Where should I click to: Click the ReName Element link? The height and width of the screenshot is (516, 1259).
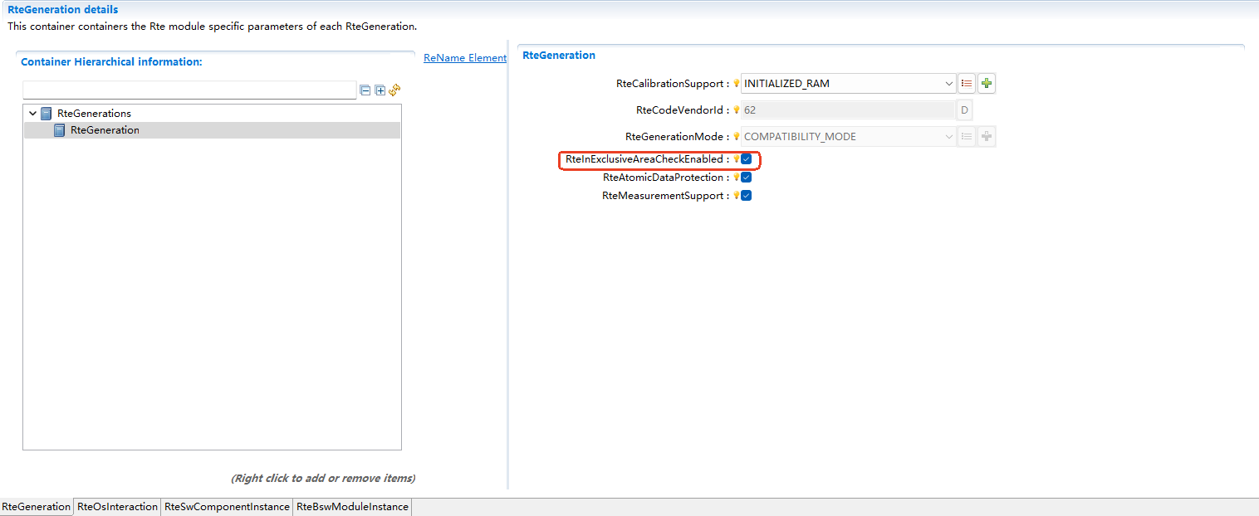pos(464,58)
